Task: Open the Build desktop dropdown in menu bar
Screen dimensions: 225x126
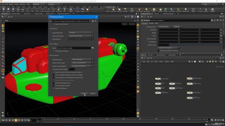Action: [40, 4]
